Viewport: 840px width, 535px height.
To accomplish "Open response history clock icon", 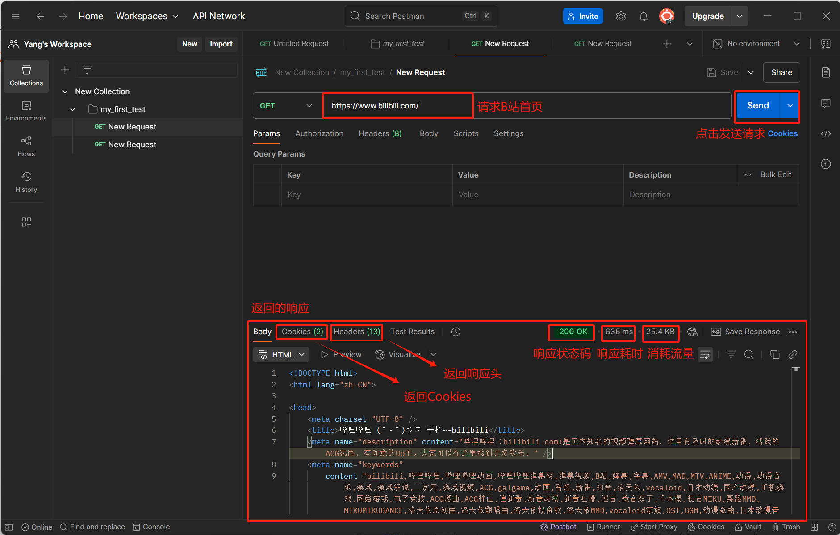I will pyautogui.click(x=455, y=332).
